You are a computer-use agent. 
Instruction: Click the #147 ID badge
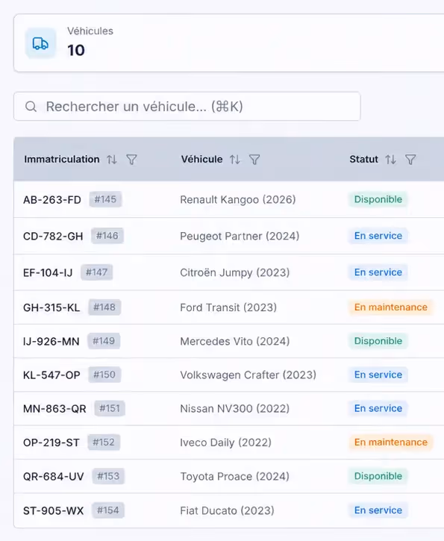pos(96,272)
